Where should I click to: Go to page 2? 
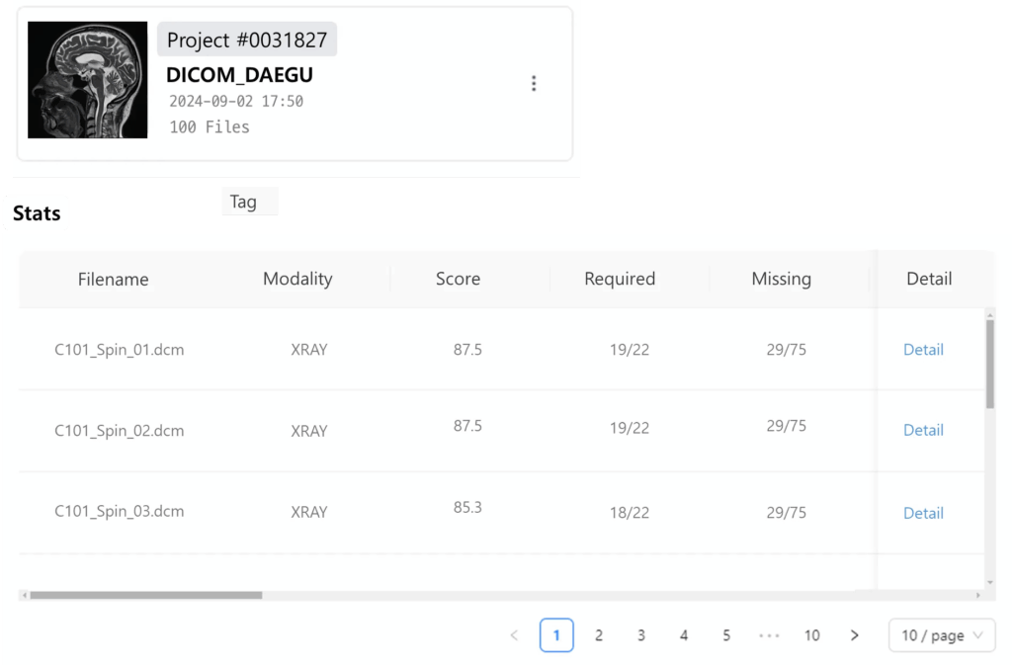coord(598,635)
